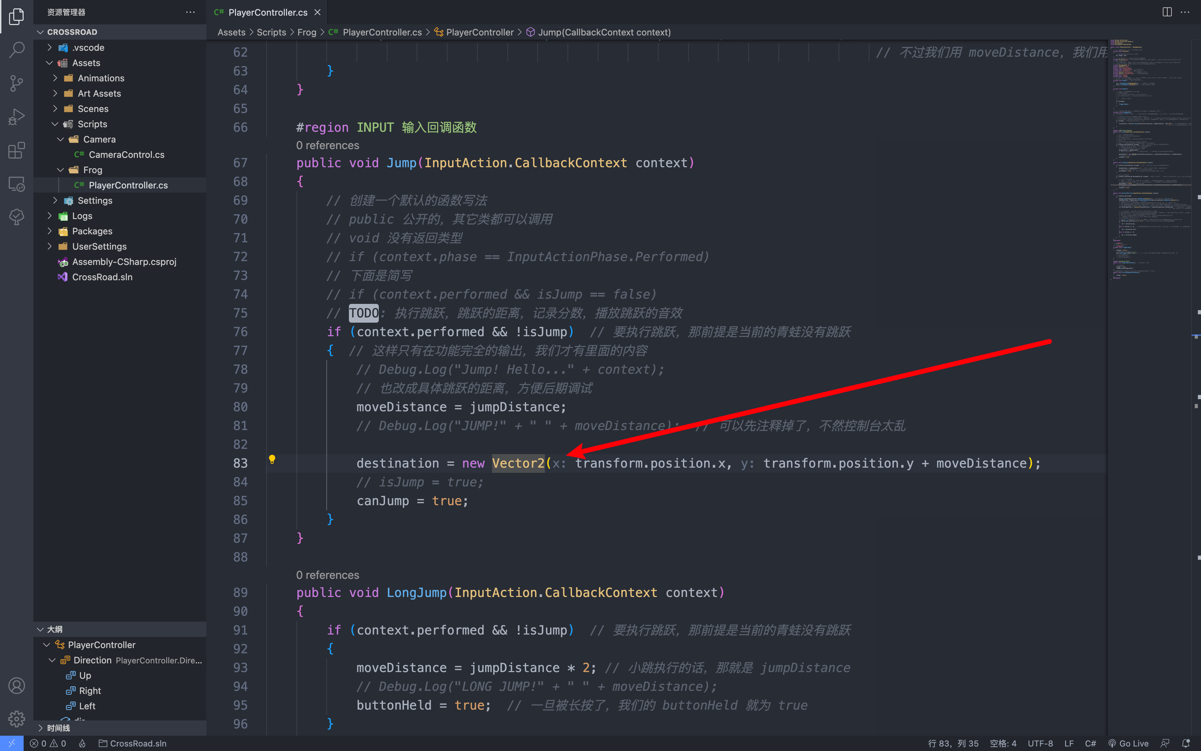The width and height of the screenshot is (1201, 751).
Task: Click the tree-shaped icon in activity bar
Action: [16, 217]
